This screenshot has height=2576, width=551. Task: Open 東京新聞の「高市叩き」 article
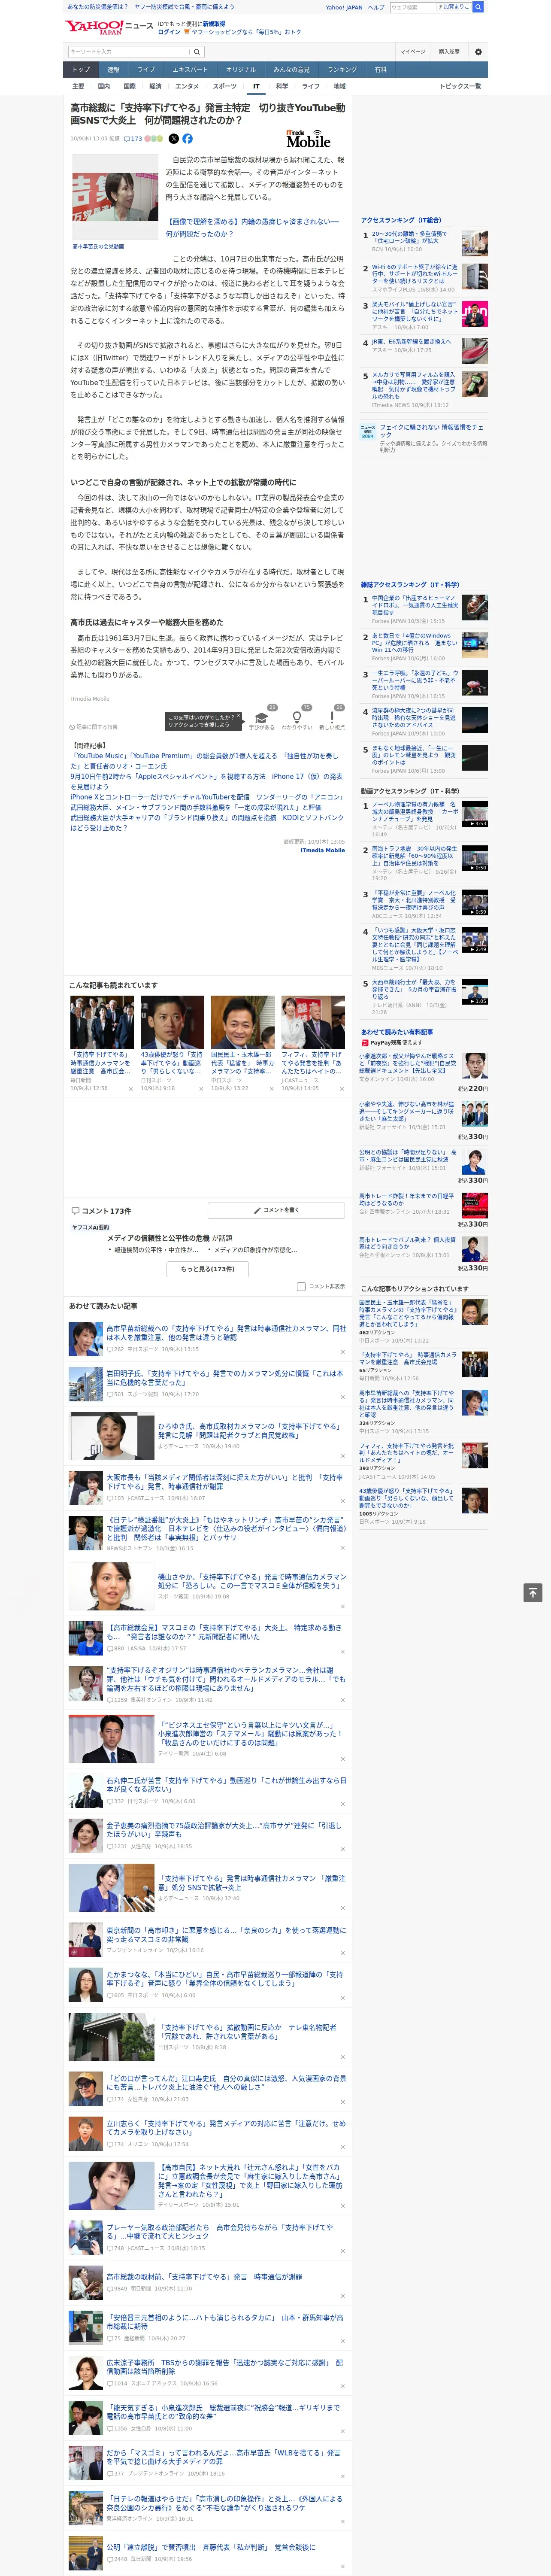pos(226,1934)
